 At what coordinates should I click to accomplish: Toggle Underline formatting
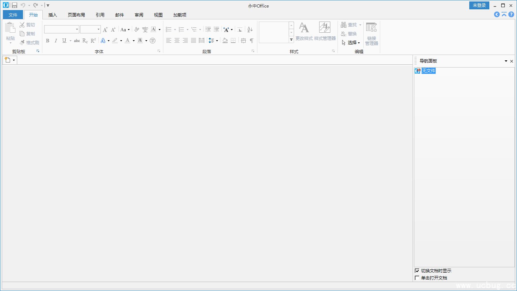pos(64,41)
